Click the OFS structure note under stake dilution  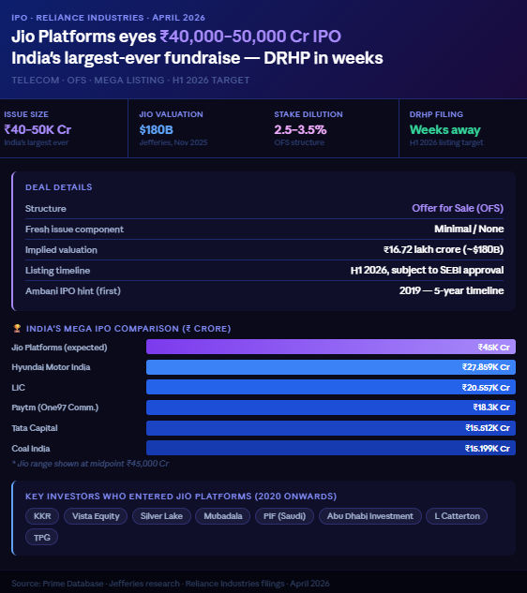(x=299, y=142)
